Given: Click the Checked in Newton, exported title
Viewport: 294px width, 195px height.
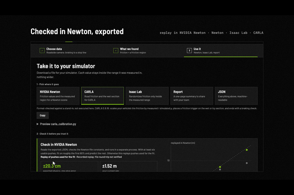Looking at the screenshot, I should click(77, 32).
